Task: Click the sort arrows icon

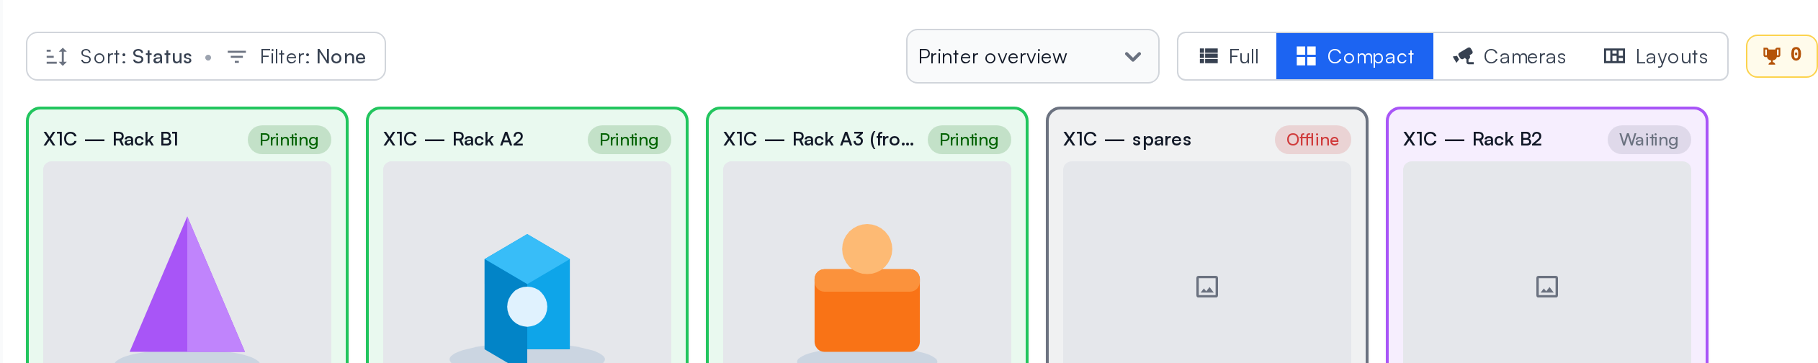Action: click(x=56, y=56)
